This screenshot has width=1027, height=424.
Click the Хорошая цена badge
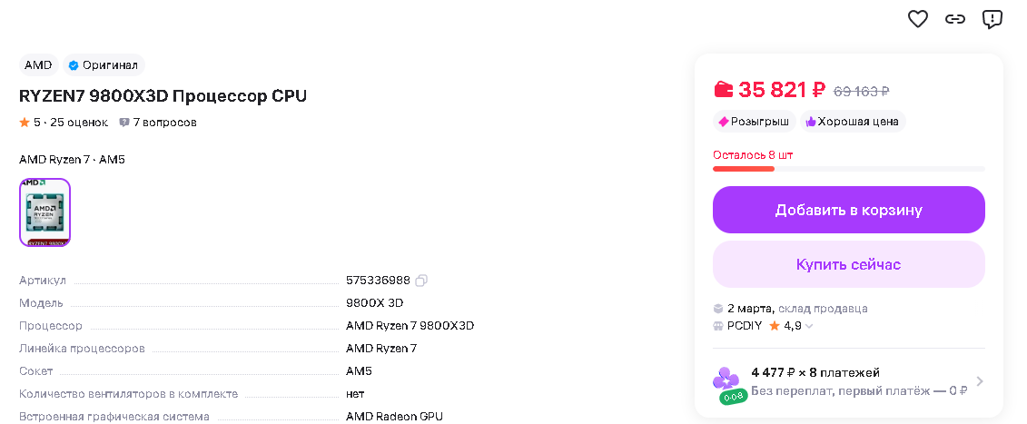pos(852,122)
